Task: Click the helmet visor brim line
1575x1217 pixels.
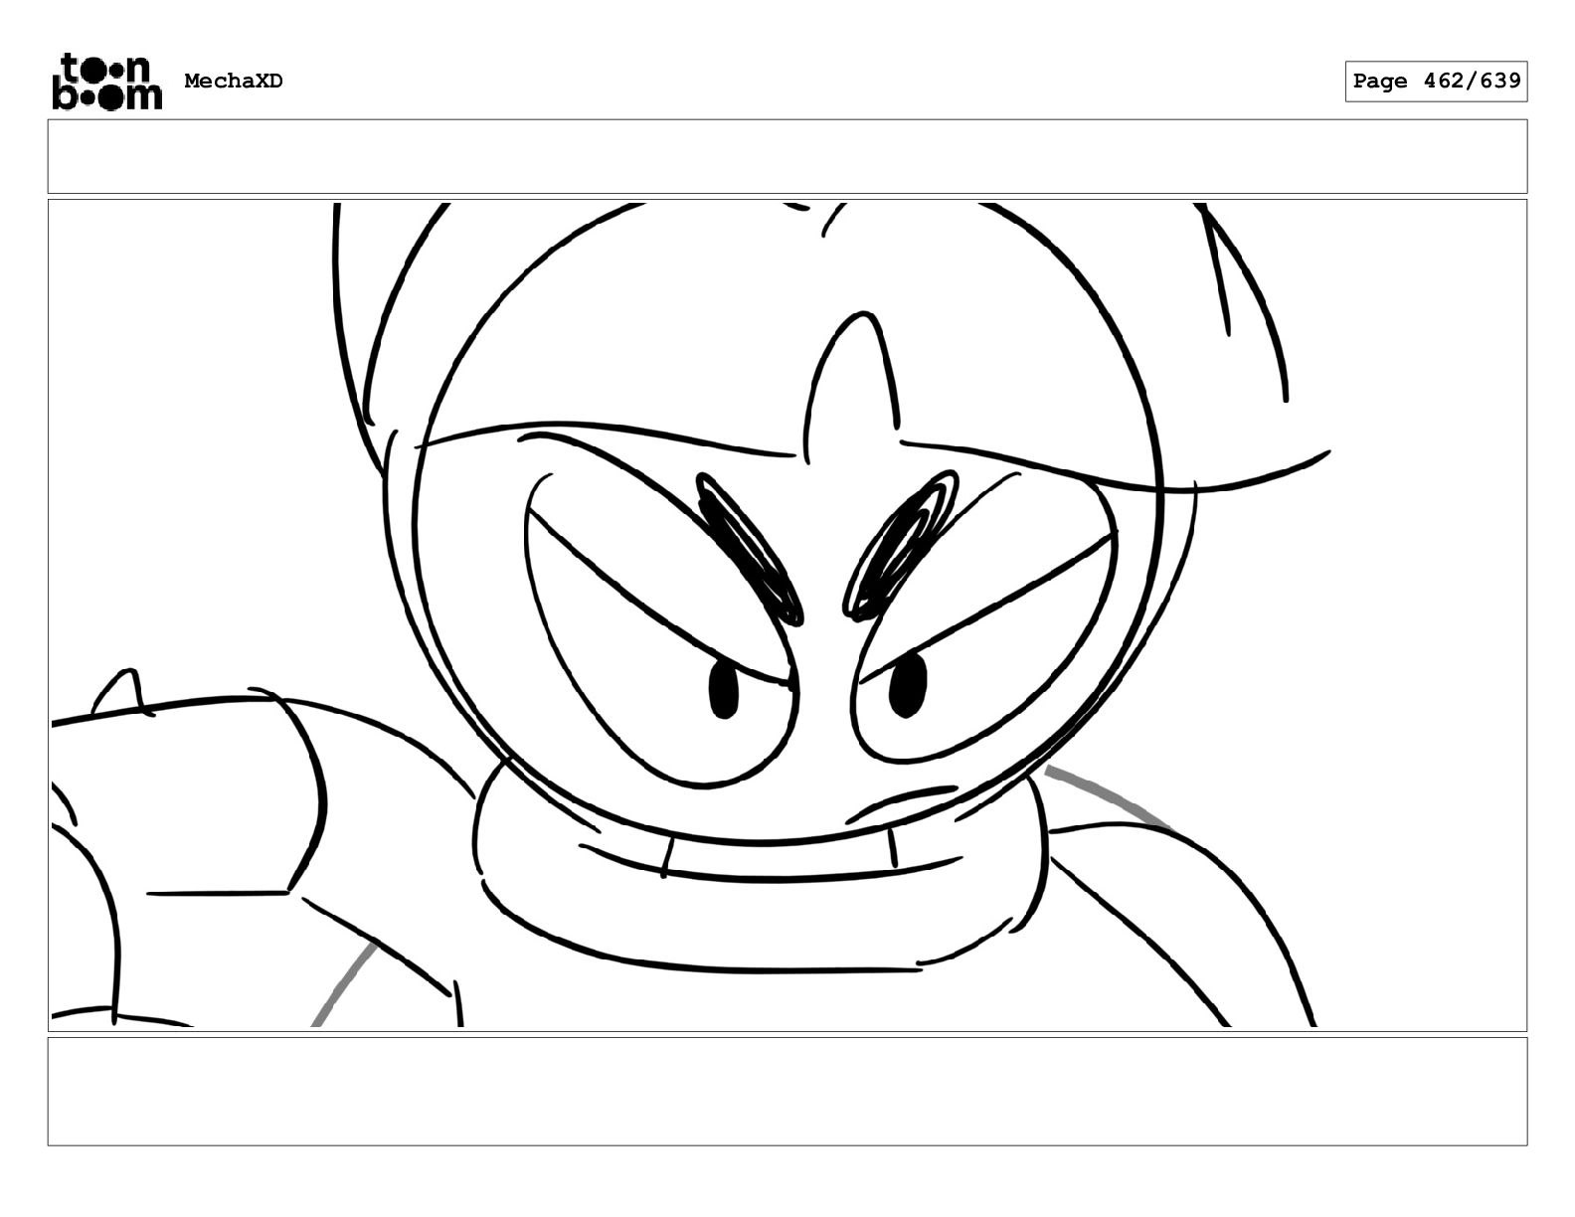Action: coord(875,457)
